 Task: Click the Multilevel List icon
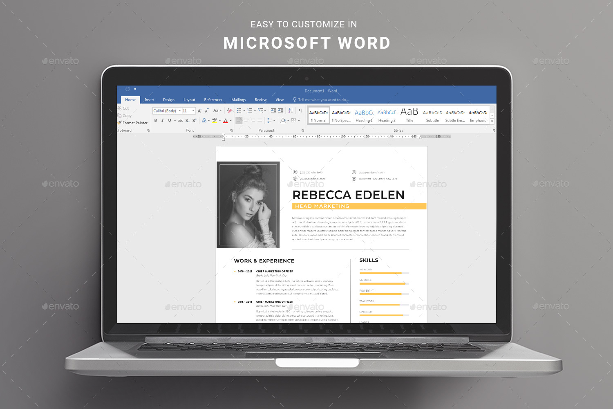[260, 111]
